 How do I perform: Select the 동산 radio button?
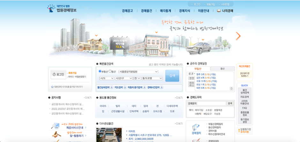tap(110, 71)
